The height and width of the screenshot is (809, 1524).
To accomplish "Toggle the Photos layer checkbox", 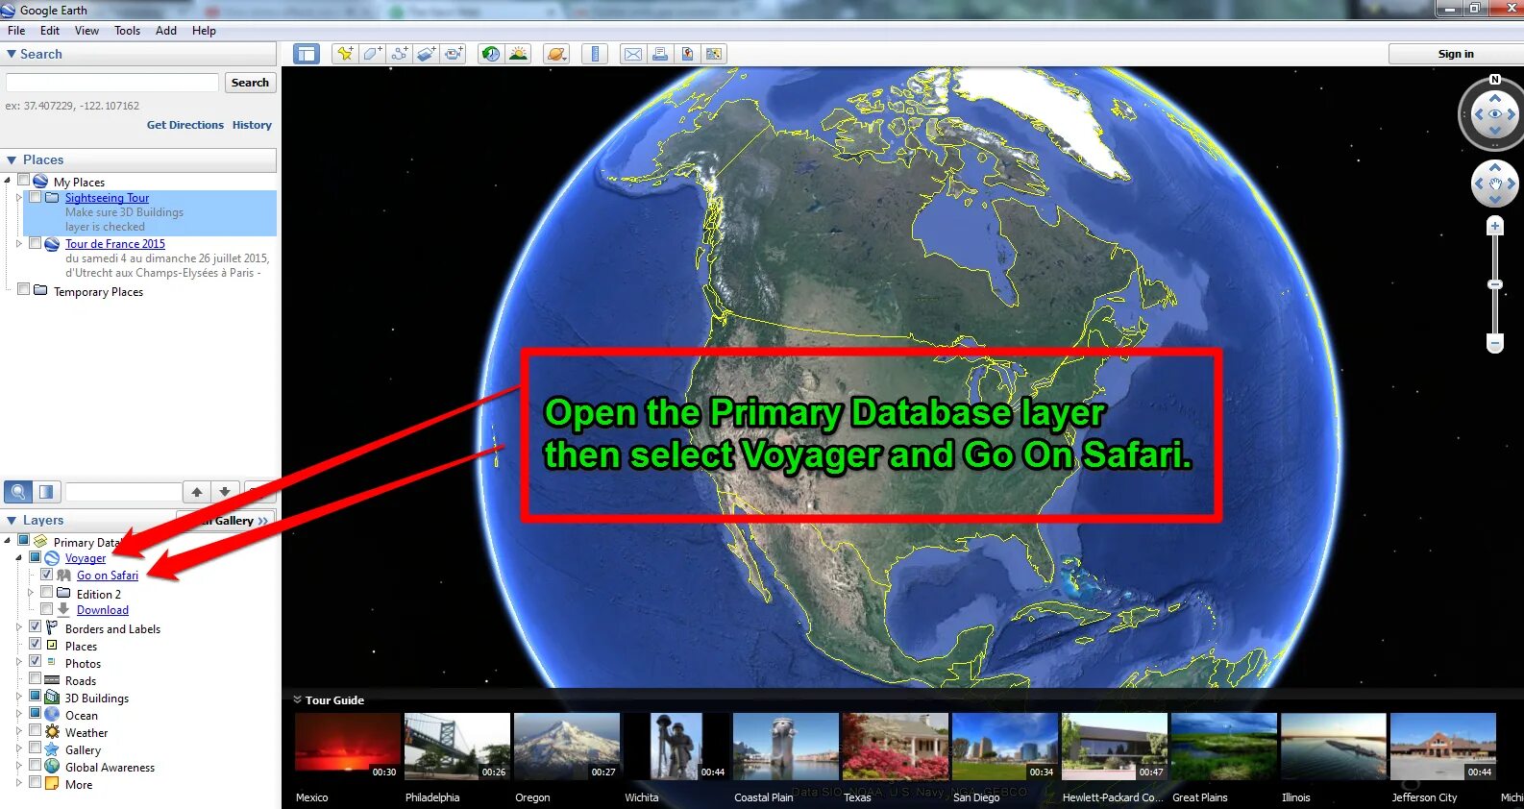I will click(x=35, y=661).
